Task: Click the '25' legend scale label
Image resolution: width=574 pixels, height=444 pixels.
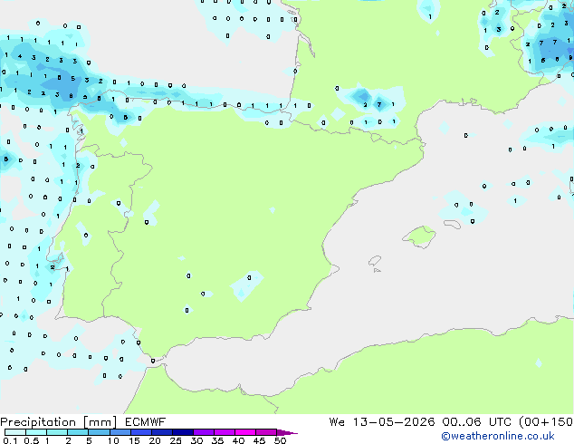Action: (x=176, y=440)
